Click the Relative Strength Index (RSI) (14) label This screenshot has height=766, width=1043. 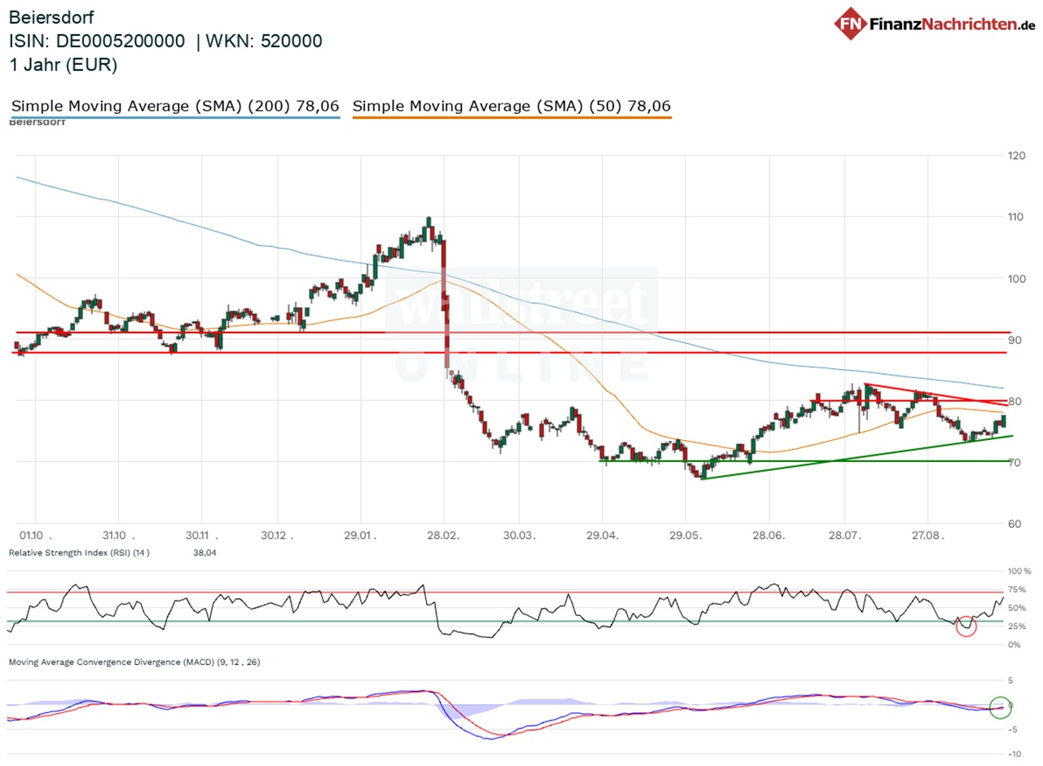pos(79,552)
